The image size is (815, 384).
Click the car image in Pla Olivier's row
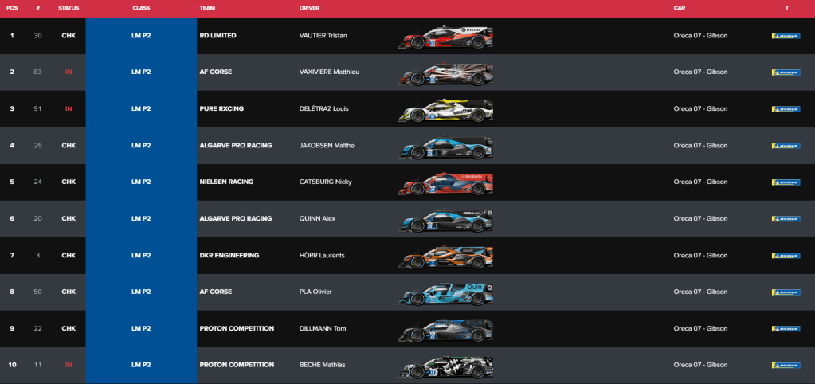(445, 294)
